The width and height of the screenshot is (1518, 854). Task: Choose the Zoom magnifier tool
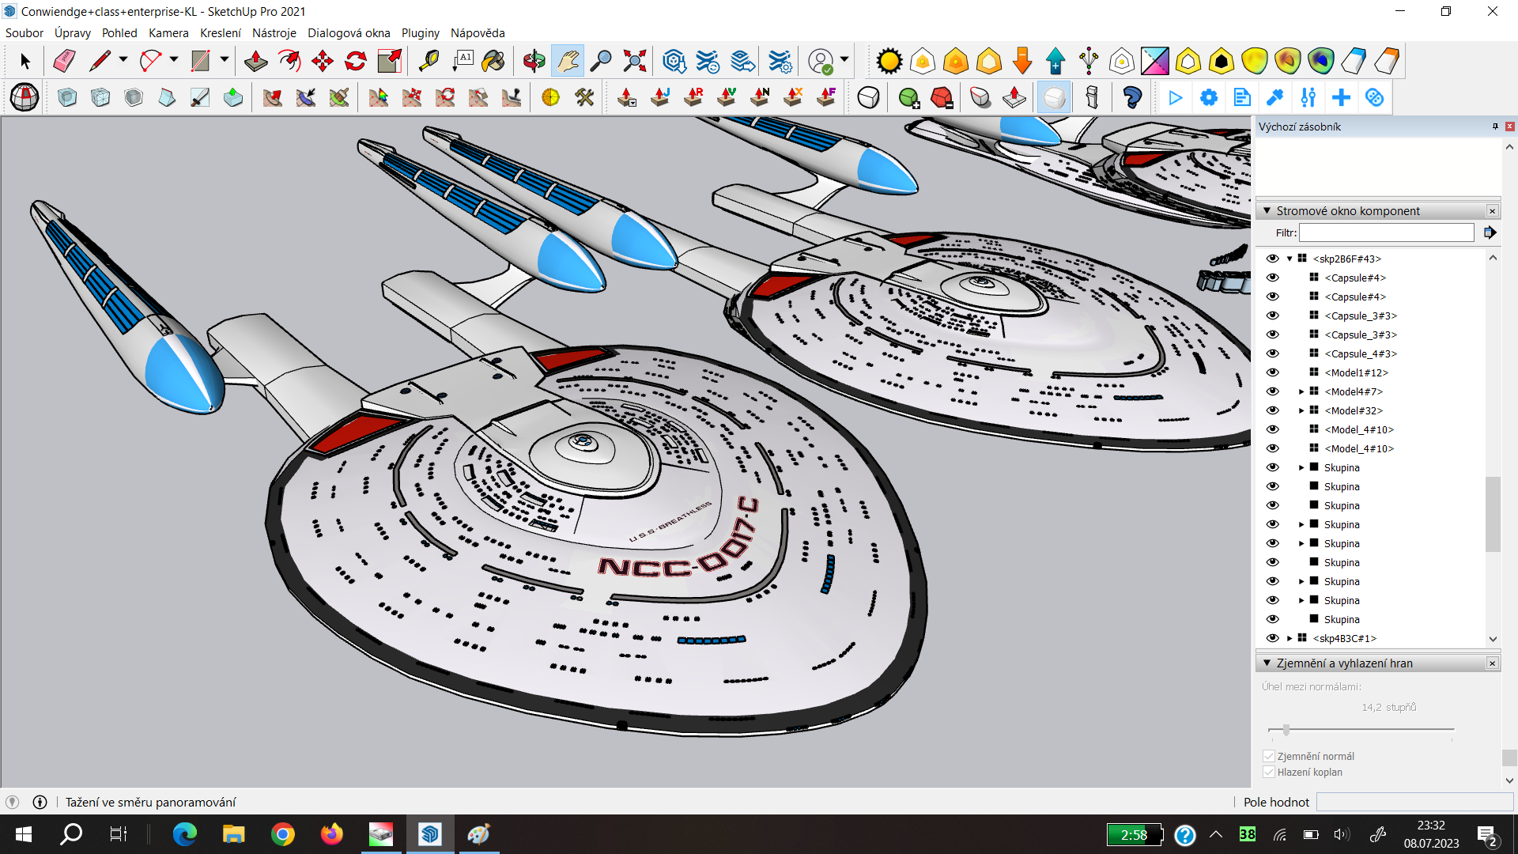[601, 61]
